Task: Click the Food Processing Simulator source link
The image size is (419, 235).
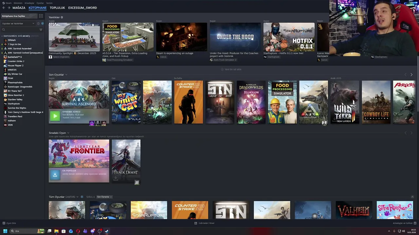Action: click(119, 60)
